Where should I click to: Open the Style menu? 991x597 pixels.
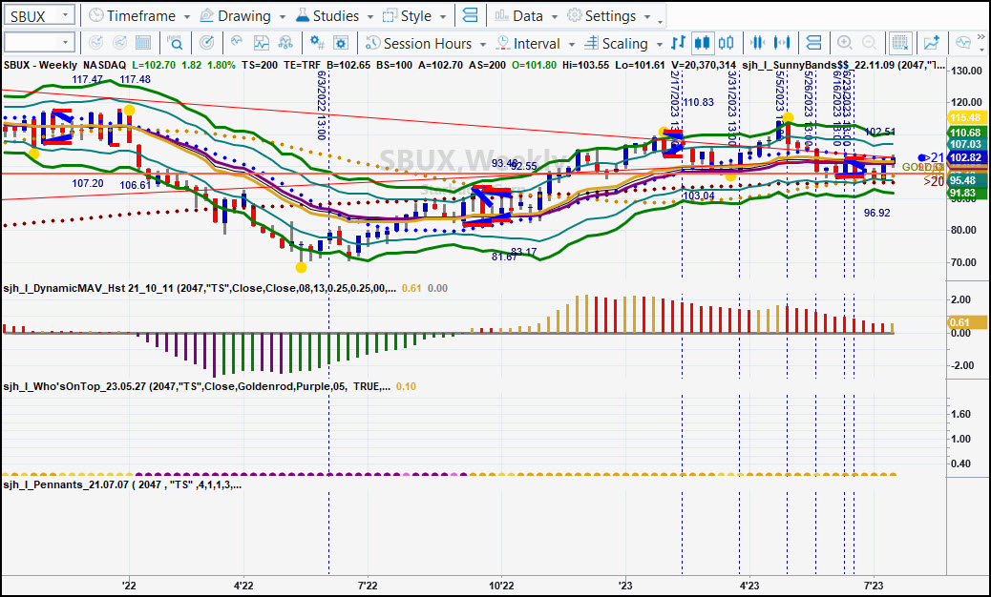[408, 16]
